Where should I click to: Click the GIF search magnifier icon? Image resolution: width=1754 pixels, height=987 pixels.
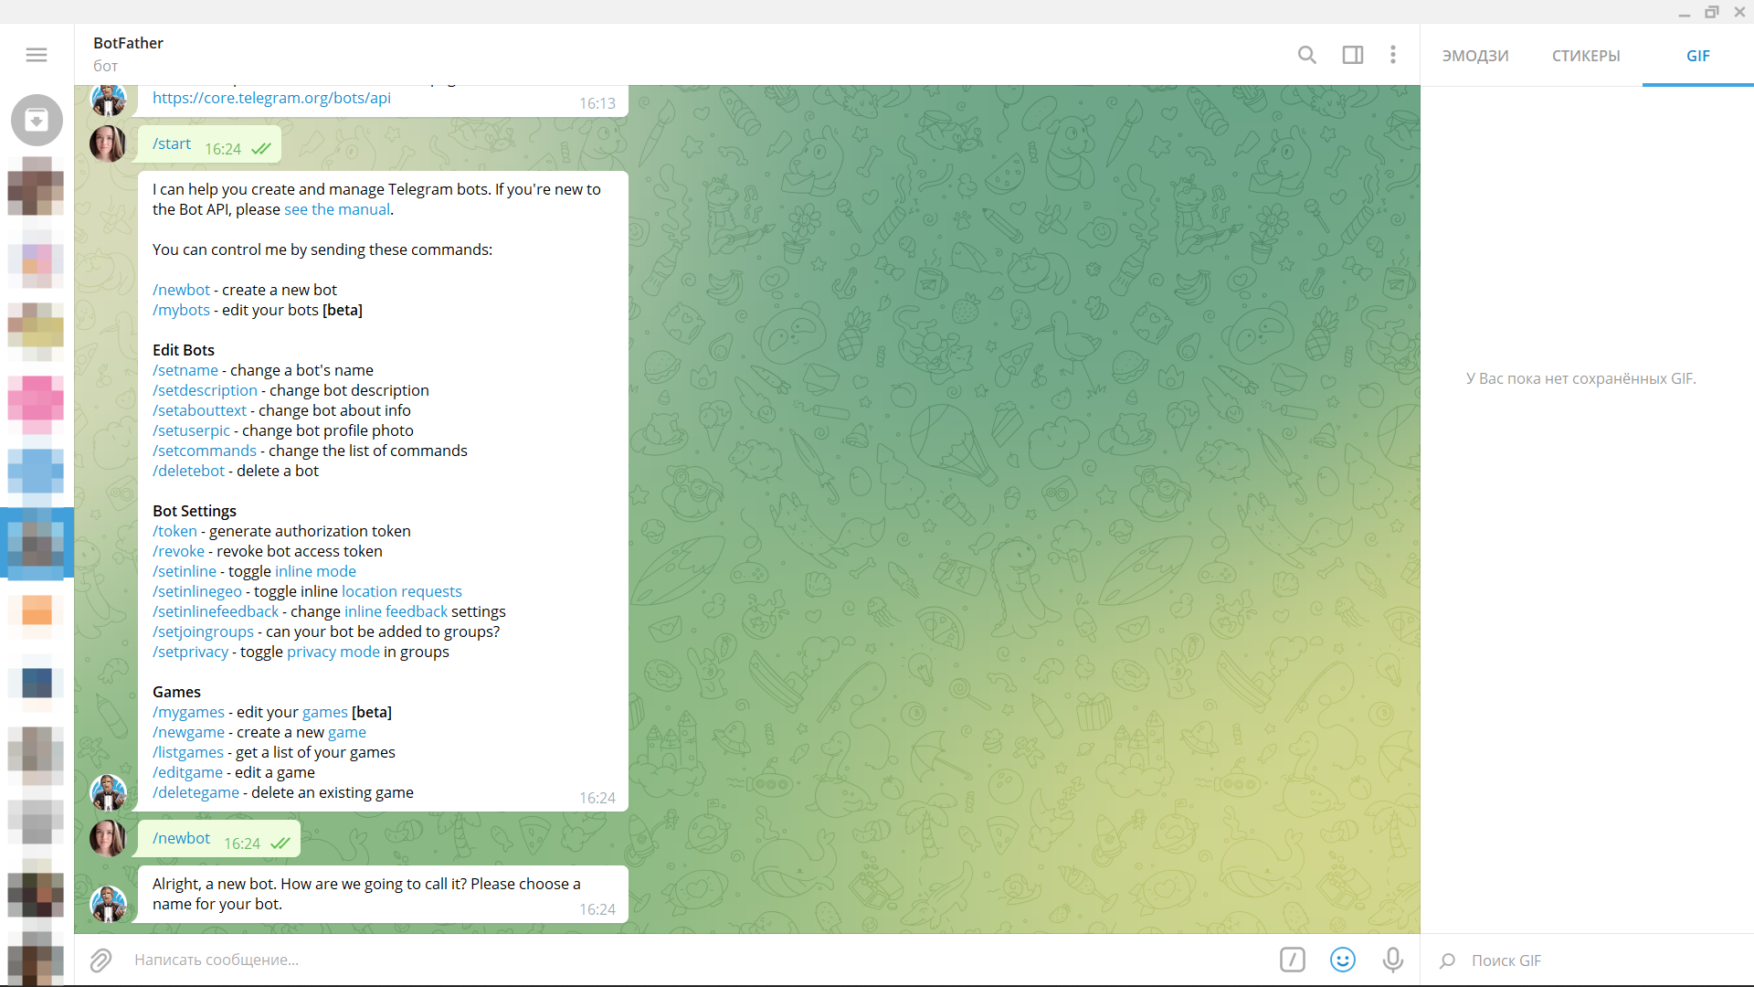click(x=1448, y=960)
